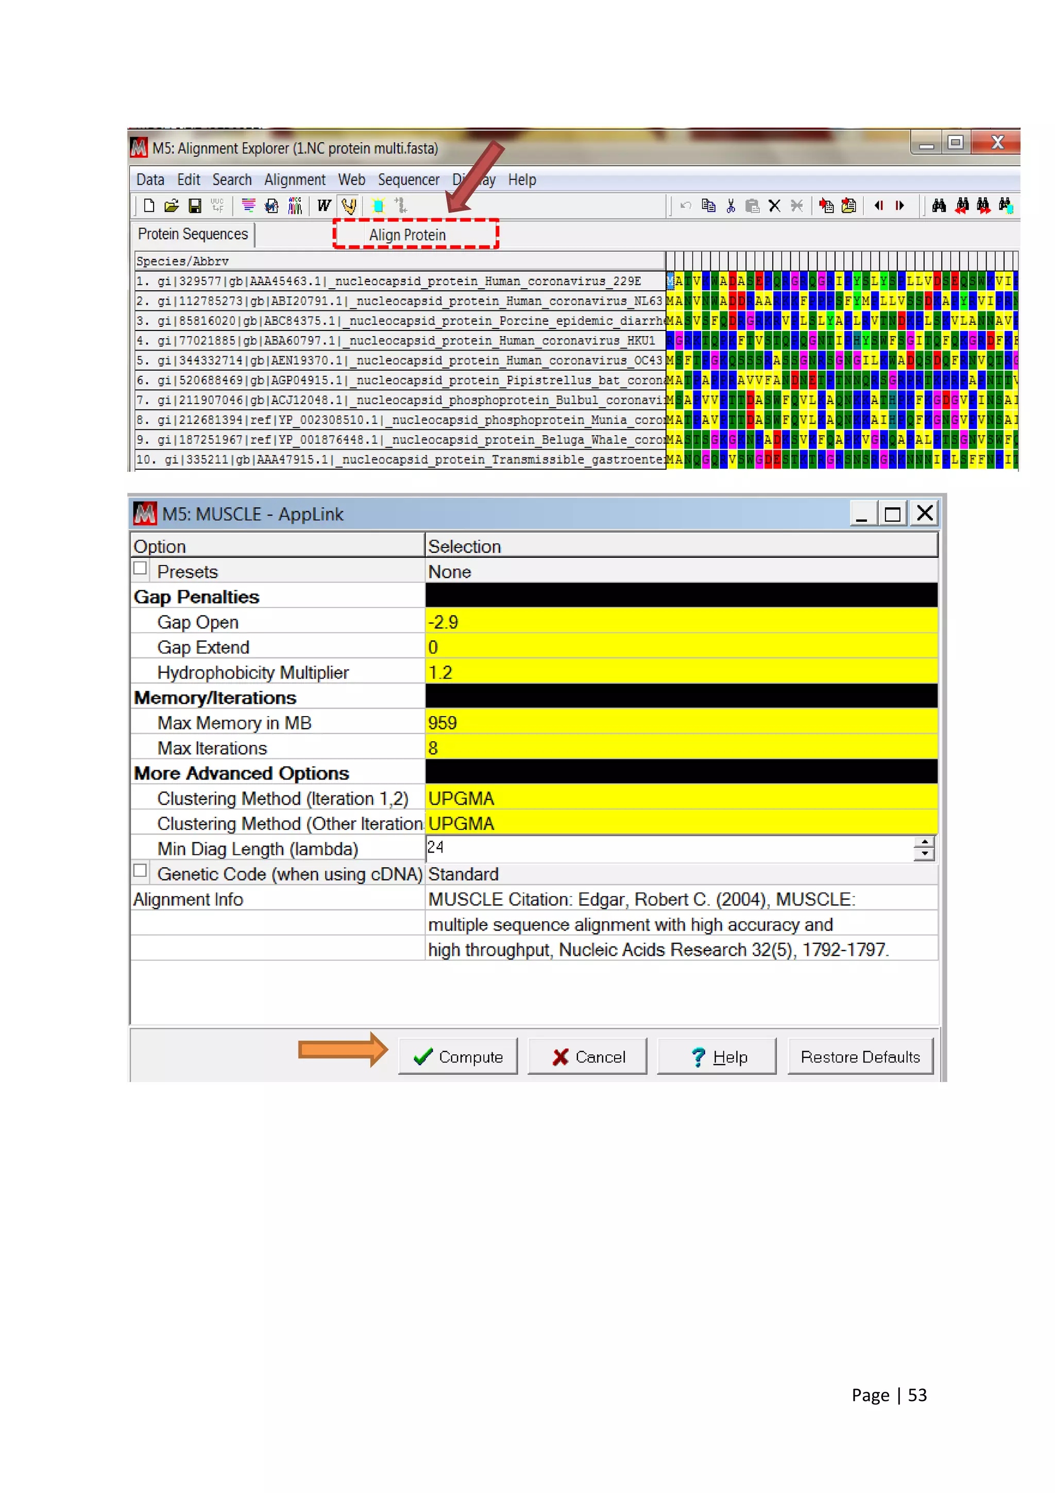Click the scissors cut icon
The image size is (1055, 1493).
coord(731,206)
